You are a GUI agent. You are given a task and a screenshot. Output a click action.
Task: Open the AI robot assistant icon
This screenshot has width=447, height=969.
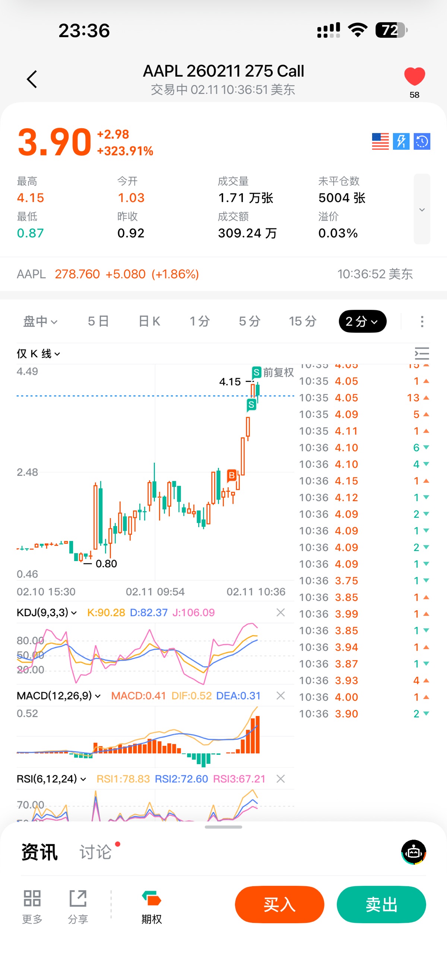[413, 852]
